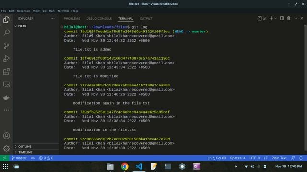Click the volume icon in system tray

pyautogui.click(x=252, y=167)
